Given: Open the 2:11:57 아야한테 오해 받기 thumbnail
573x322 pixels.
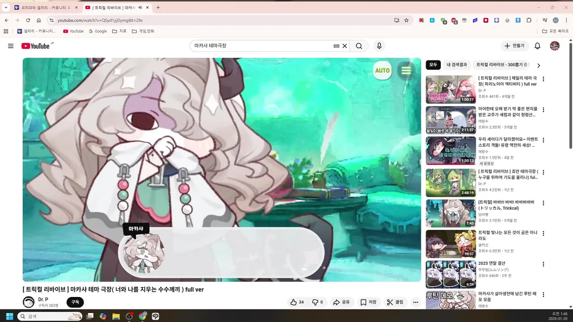Looking at the screenshot, I should tap(451, 120).
